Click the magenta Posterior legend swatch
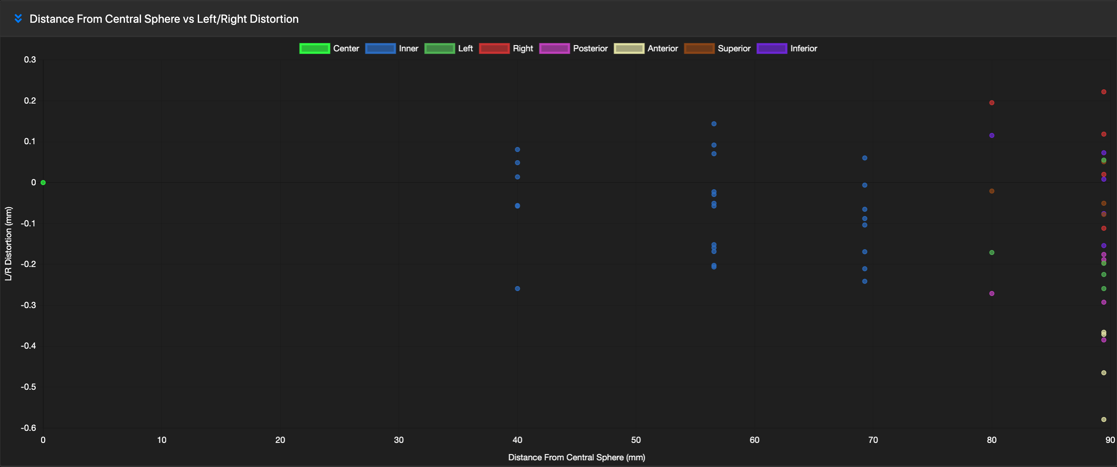This screenshot has height=467, width=1117. (554, 48)
